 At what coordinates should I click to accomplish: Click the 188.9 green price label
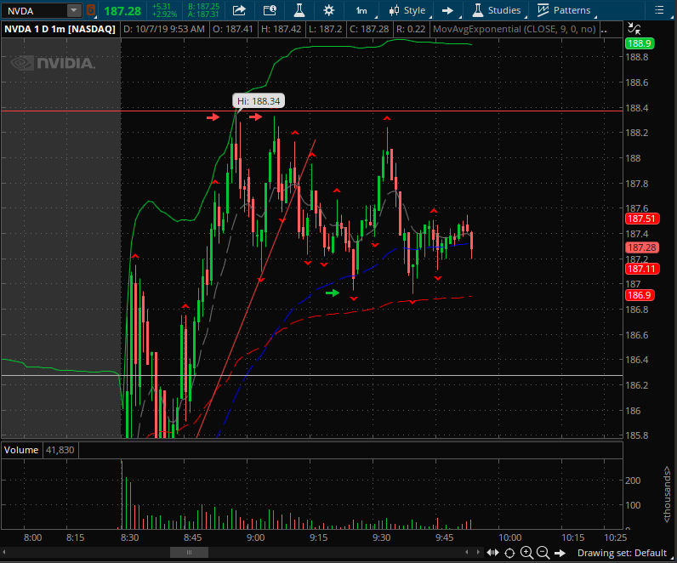(639, 43)
